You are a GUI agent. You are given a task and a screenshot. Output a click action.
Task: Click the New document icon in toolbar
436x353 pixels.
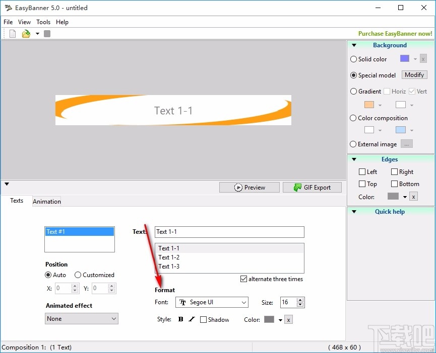pos(13,34)
